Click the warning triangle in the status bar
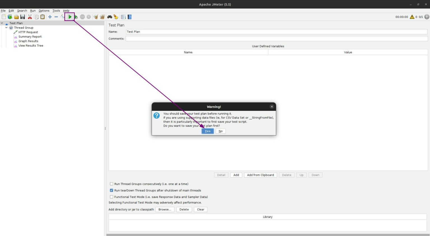The image size is (430, 236). click(412, 17)
